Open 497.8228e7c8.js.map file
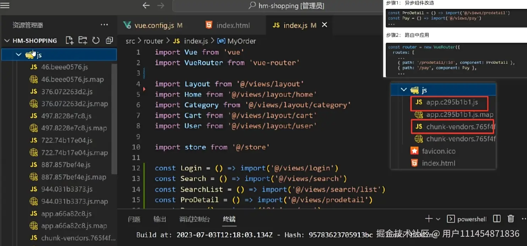The image size is (527, 246). tap(68, 128)
